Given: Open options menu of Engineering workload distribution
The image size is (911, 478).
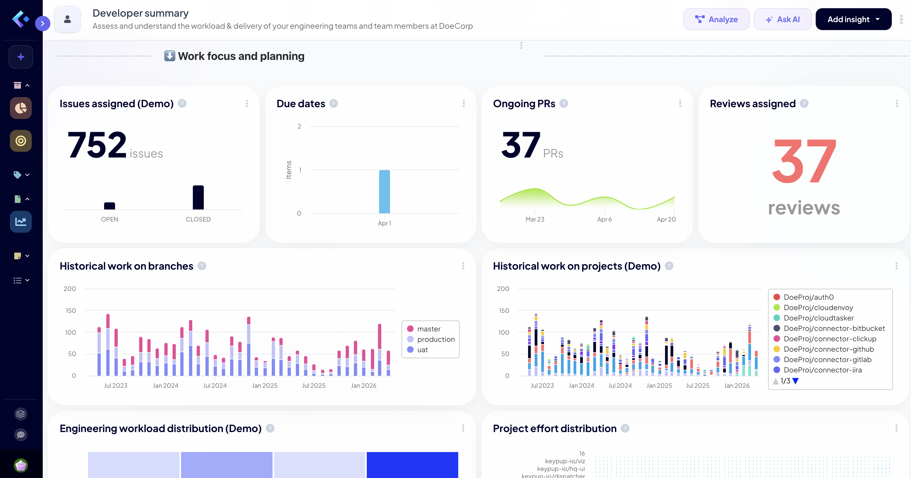Looking at the screenshot, I should [x=463, y=428].
